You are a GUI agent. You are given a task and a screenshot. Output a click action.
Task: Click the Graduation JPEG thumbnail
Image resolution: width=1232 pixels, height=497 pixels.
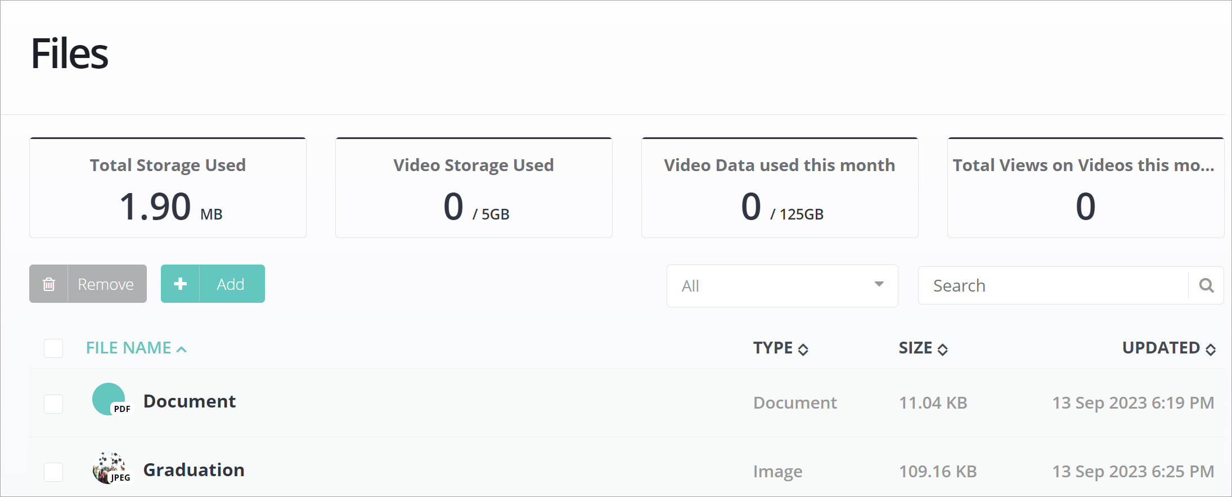110,468
